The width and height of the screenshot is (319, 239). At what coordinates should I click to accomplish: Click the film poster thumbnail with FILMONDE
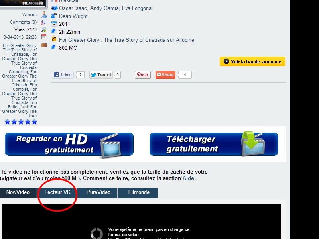pos(23,4)
